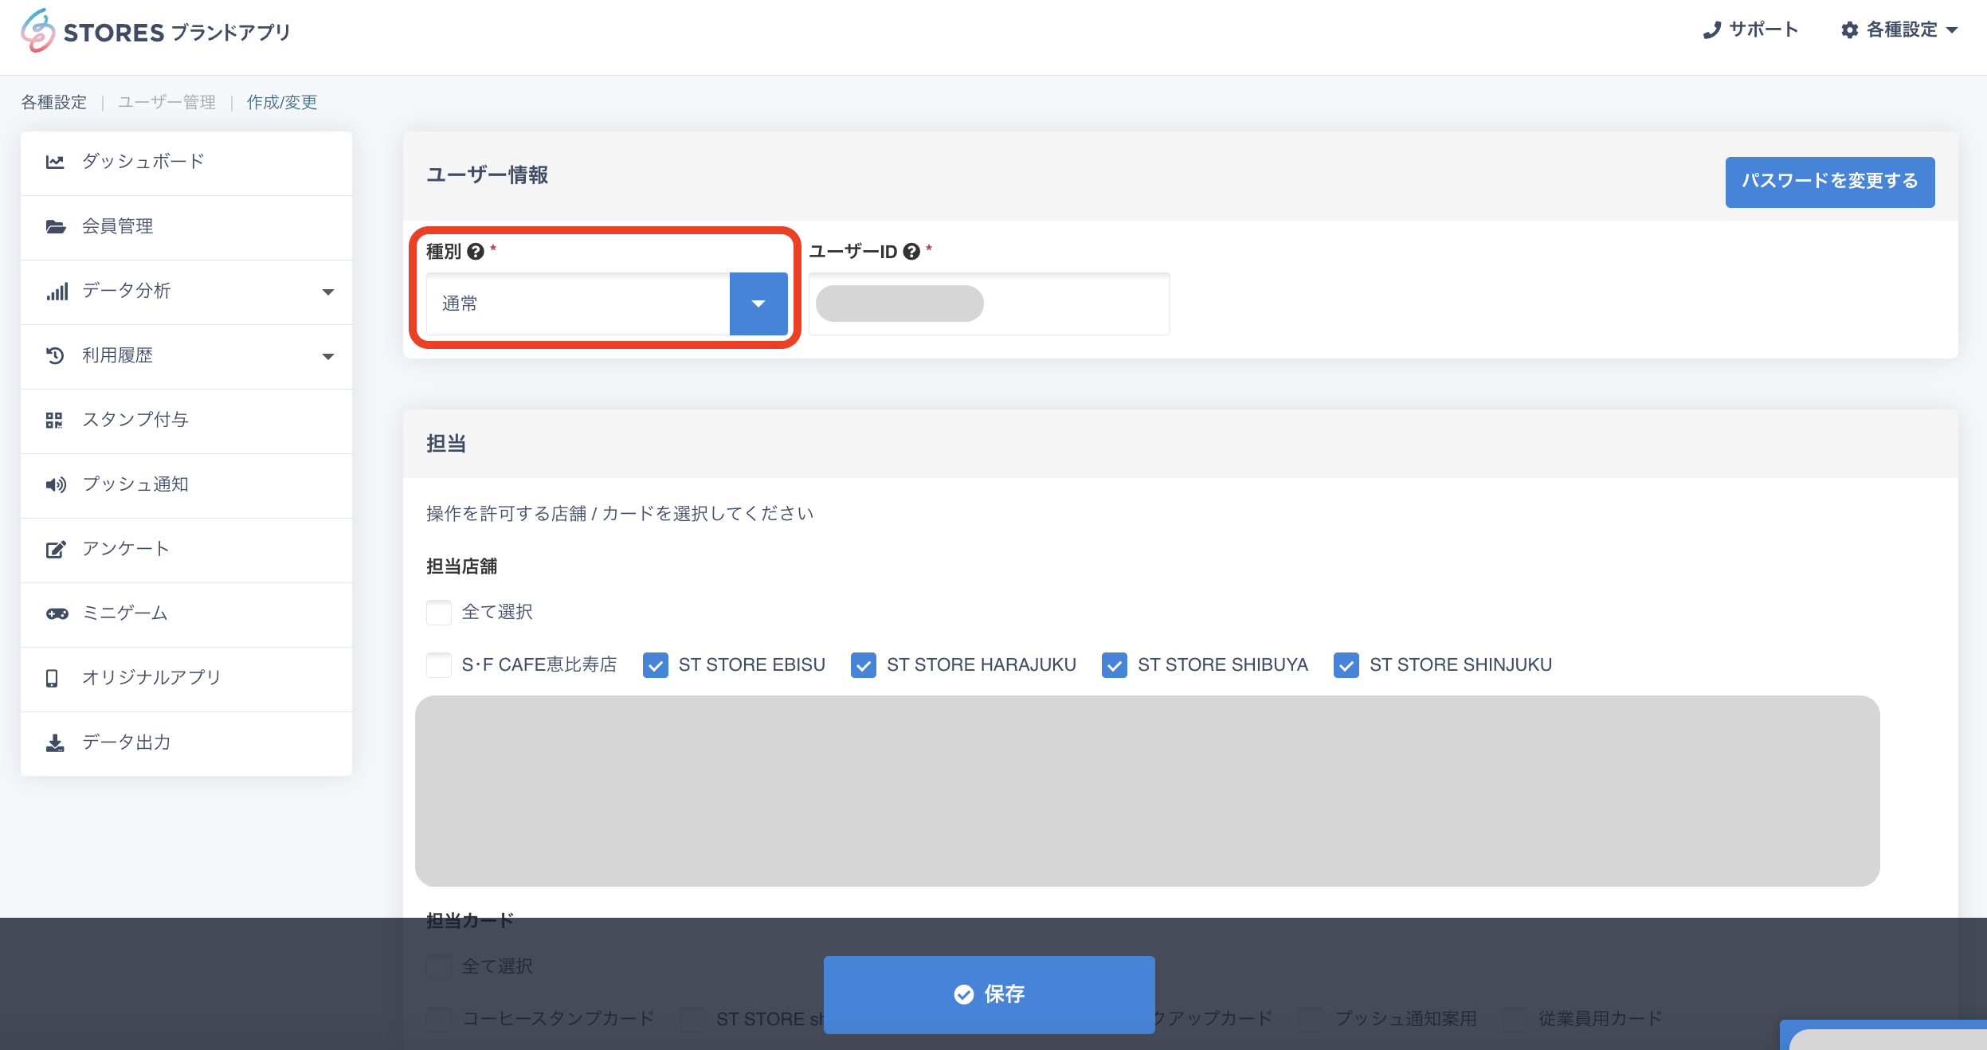Viewport: 1987px width, 1050px height.
Task: Click the ユーザー管理 breadcrumb link
Action: pyautogui.click(x=167, y=102)
